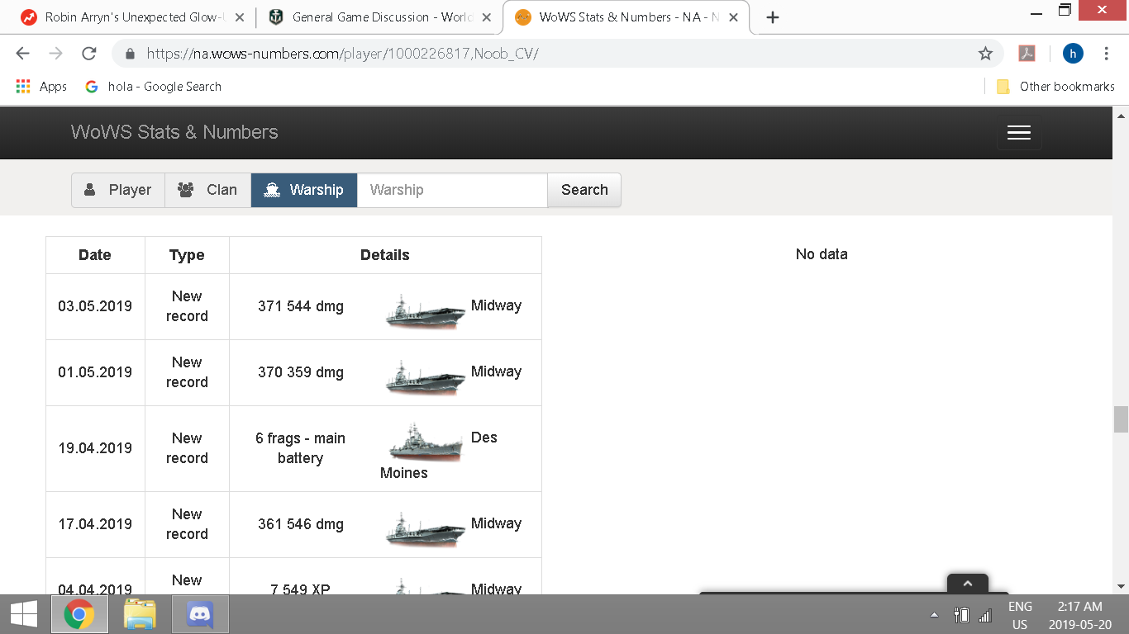Click the Midway ship image for 371 544 dmg
The height and width of the screenshot is (634, 1129).
[x=425, y=311]
